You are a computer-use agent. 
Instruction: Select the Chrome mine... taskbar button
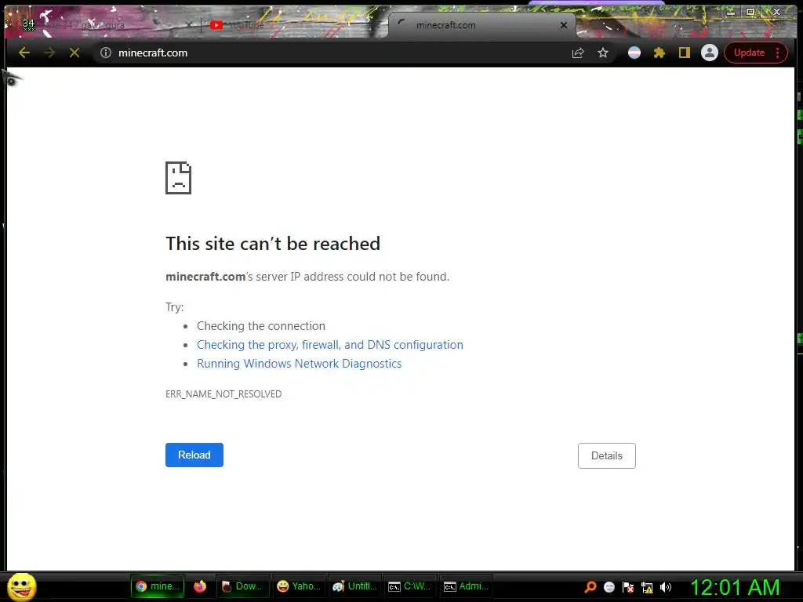tap(157, 586)
